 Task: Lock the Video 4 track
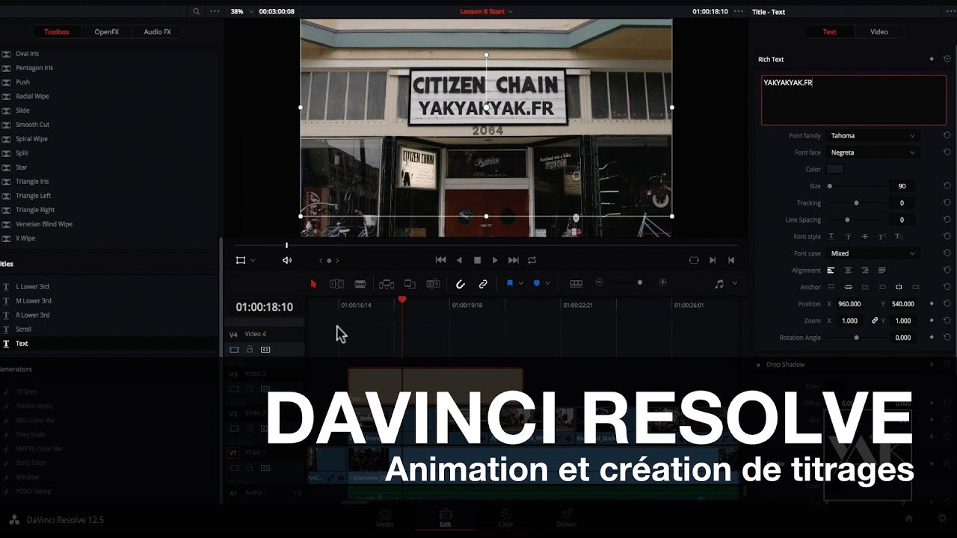click(250, 350)
